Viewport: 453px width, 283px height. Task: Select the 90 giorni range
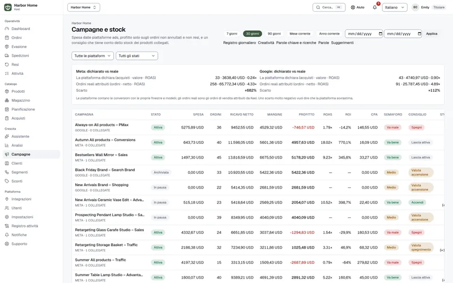coord(274,34)
